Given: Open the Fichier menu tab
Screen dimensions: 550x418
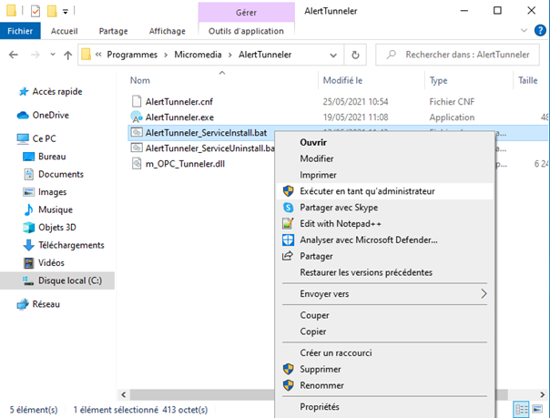Looking at the screenshot, I should (x=18, y=30).
